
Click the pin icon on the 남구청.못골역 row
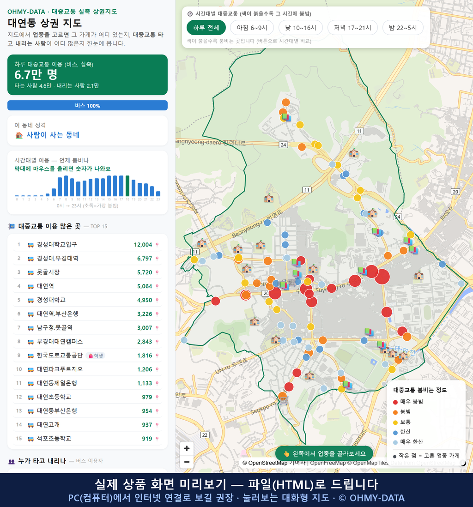coord(157,328)
